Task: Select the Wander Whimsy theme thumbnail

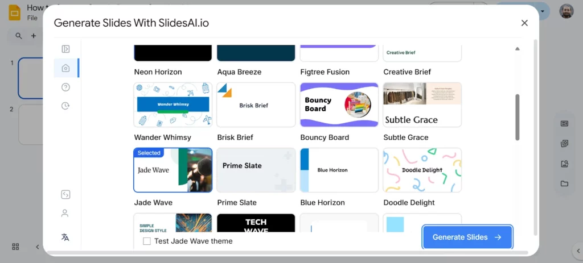Action: 173,105
